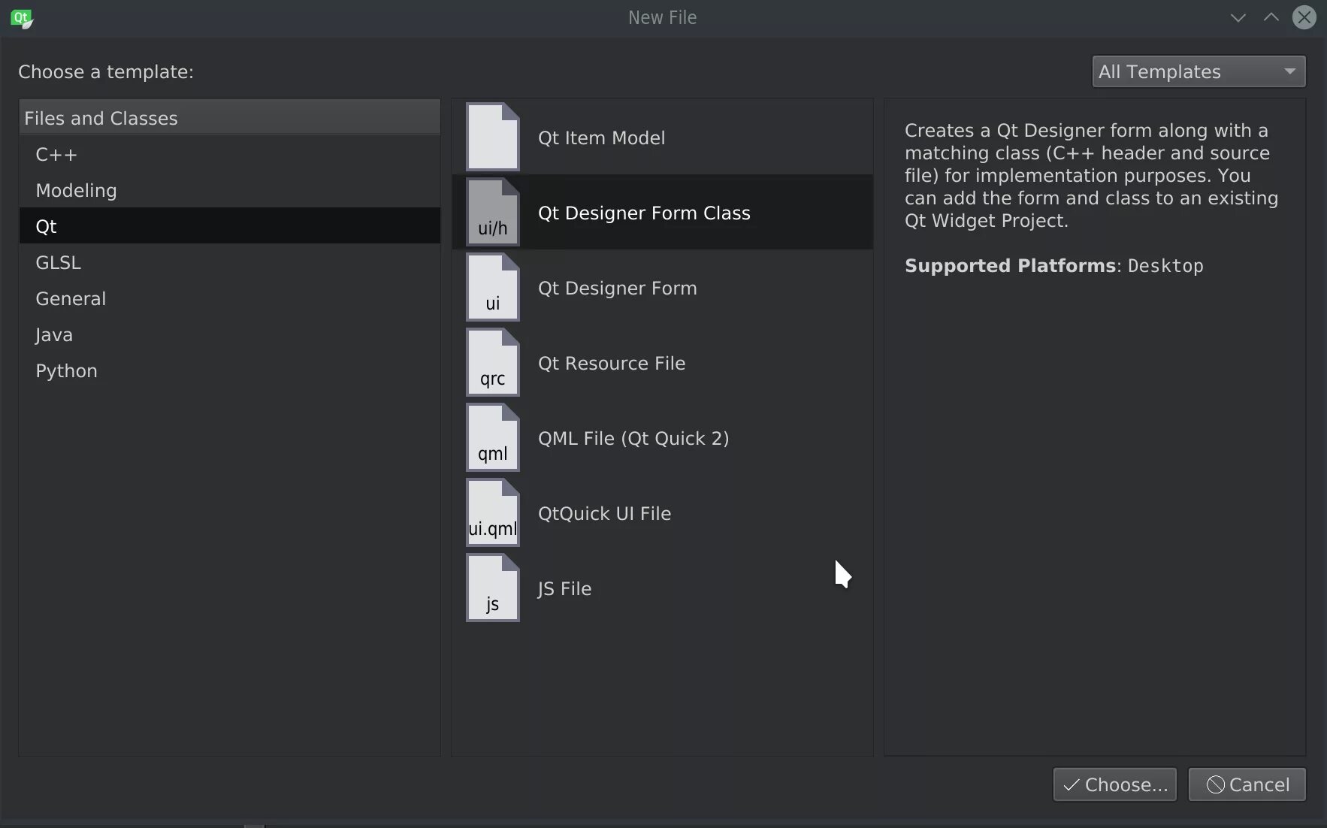The image size is (1327, 828).
Task: Select the Qt Resource File template label
Action: [x=611, y=364]
